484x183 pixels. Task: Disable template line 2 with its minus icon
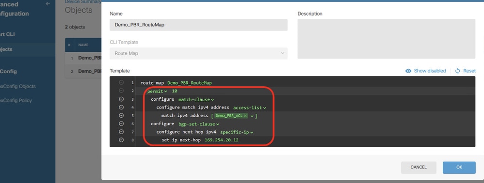pyautogui.click(x=121, y=91)
